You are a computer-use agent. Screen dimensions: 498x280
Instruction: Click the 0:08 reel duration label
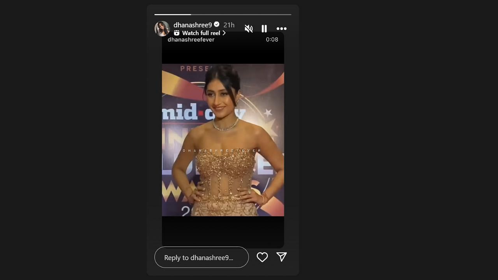pos(272,40)
